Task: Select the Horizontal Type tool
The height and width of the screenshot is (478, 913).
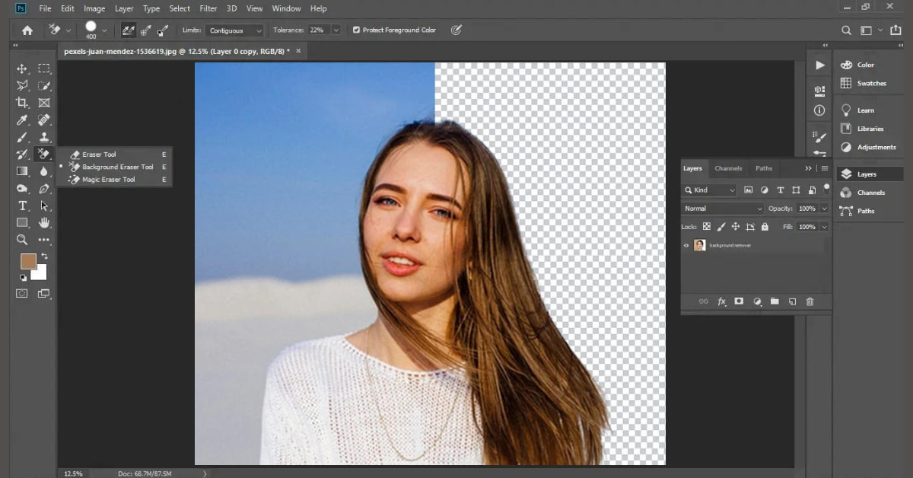Action: 22,206
